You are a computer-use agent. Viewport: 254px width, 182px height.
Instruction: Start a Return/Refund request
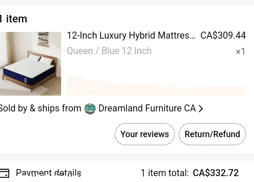coord(212,134)
